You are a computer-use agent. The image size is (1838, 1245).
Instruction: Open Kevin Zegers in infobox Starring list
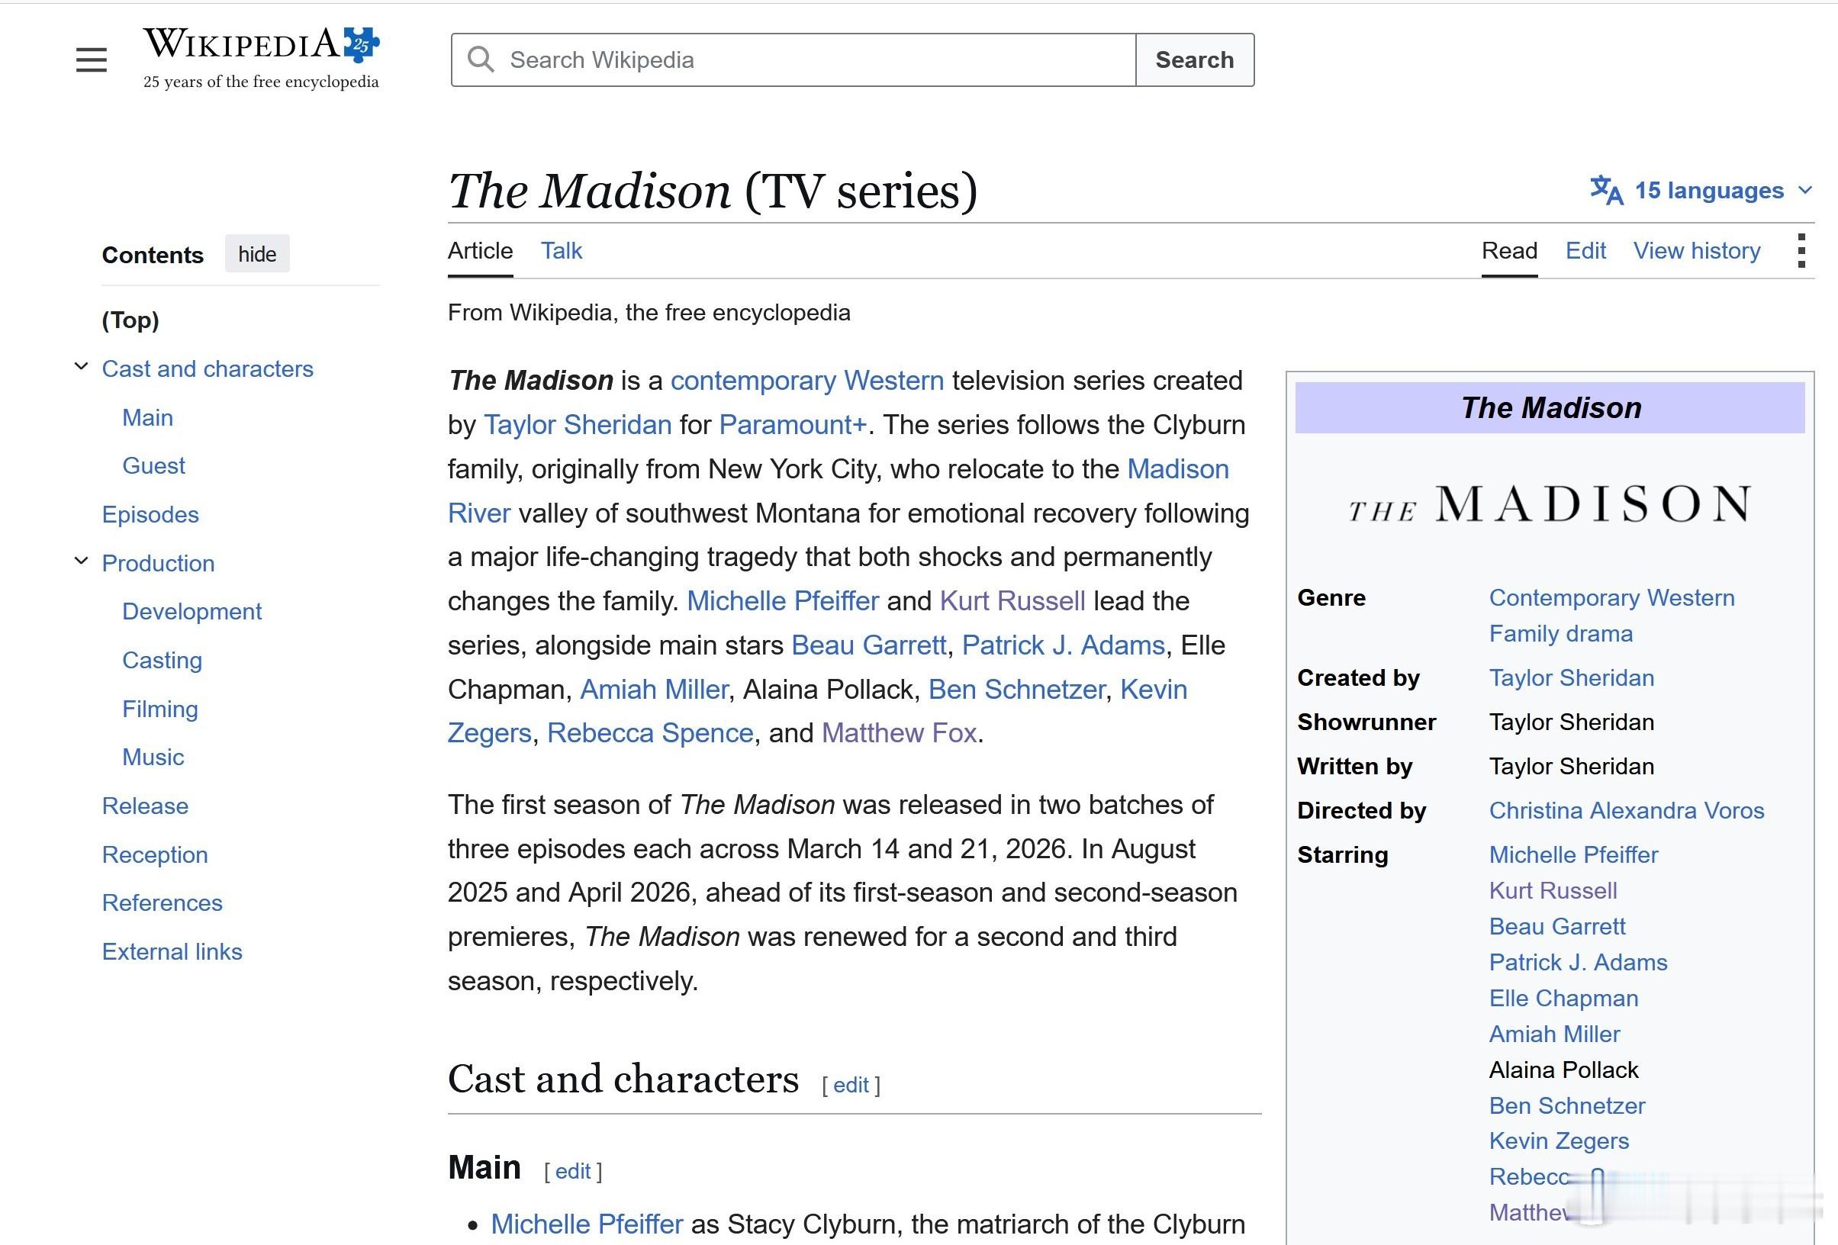coord(1559,1140)
